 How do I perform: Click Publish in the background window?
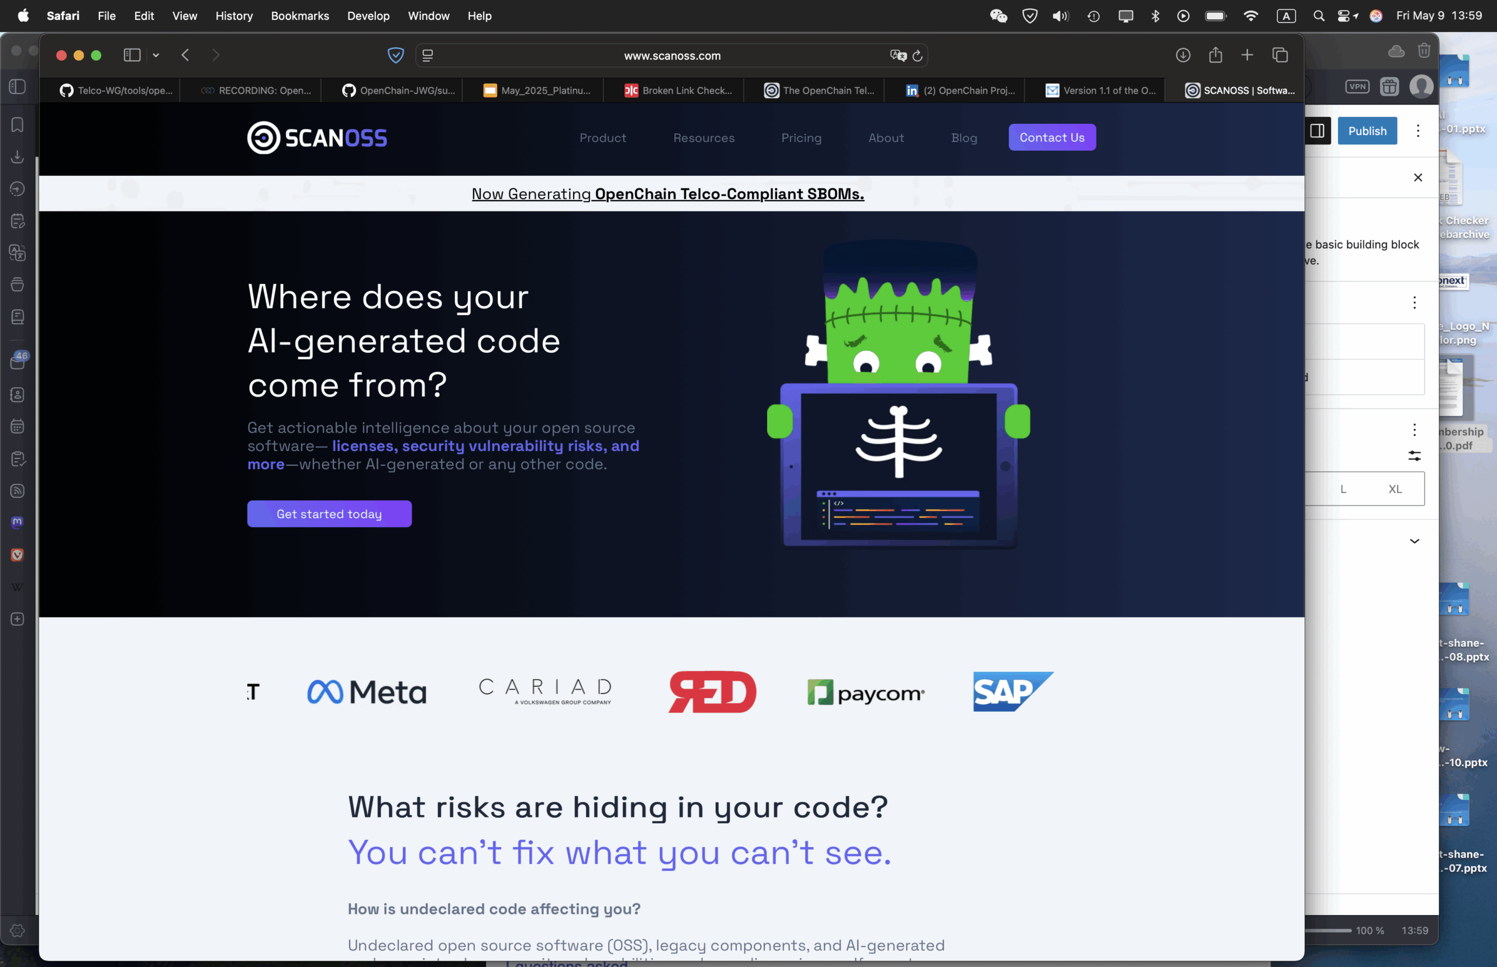[x=1366, y=131]
